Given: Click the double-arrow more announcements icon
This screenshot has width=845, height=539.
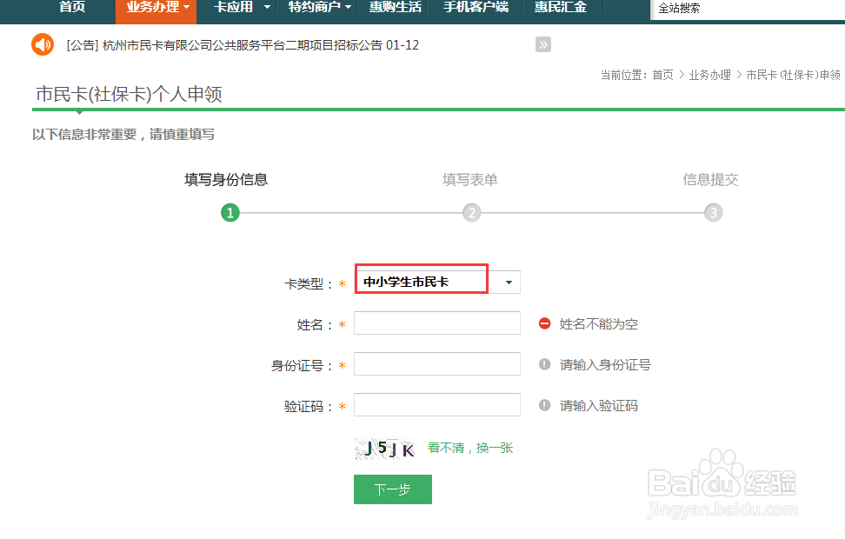Looking at the screenshot, I should [543, 44].
